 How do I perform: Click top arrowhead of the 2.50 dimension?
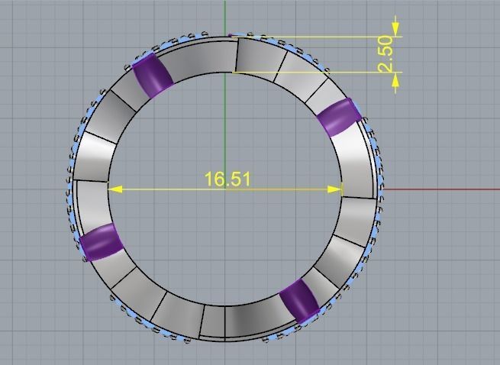tap(395, 30)
